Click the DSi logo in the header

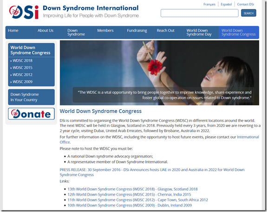tap(24, 12)
